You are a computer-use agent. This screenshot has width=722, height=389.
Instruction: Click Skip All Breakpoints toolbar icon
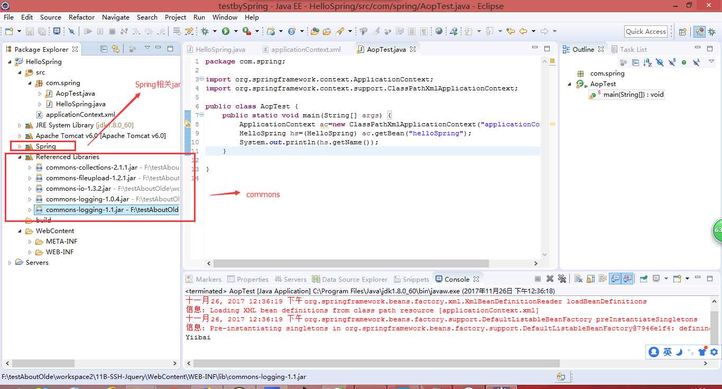[x=71, y=32]
